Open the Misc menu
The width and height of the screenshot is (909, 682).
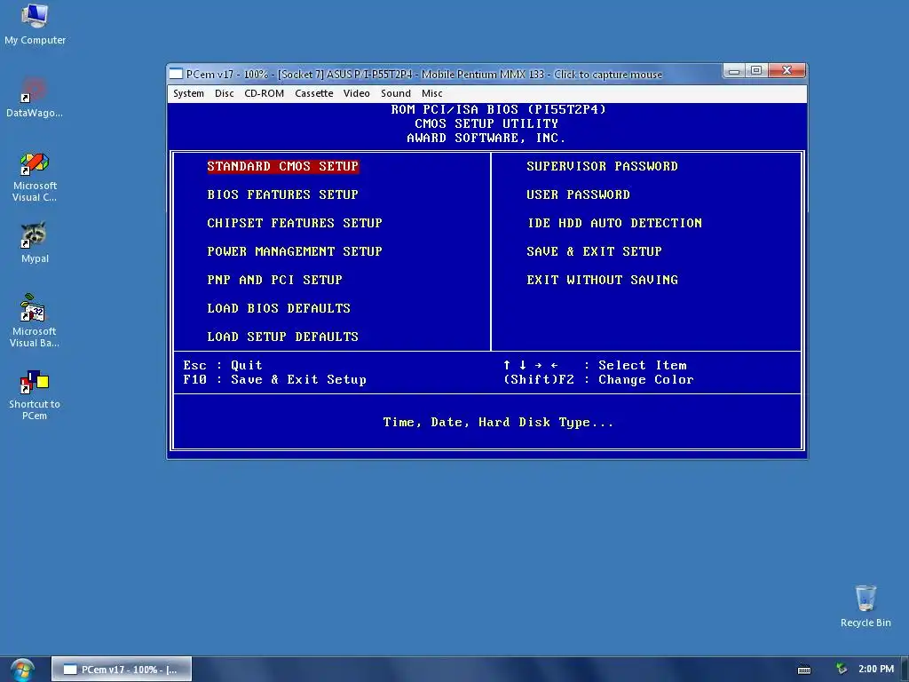432,93
